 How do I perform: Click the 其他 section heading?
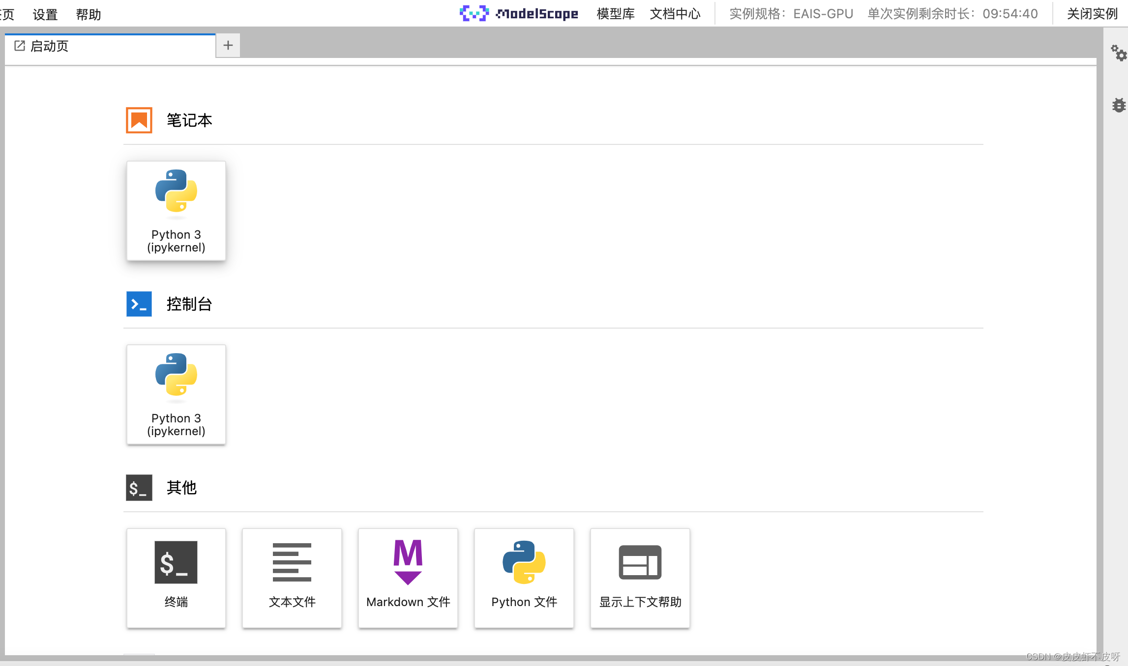[181, 488]
